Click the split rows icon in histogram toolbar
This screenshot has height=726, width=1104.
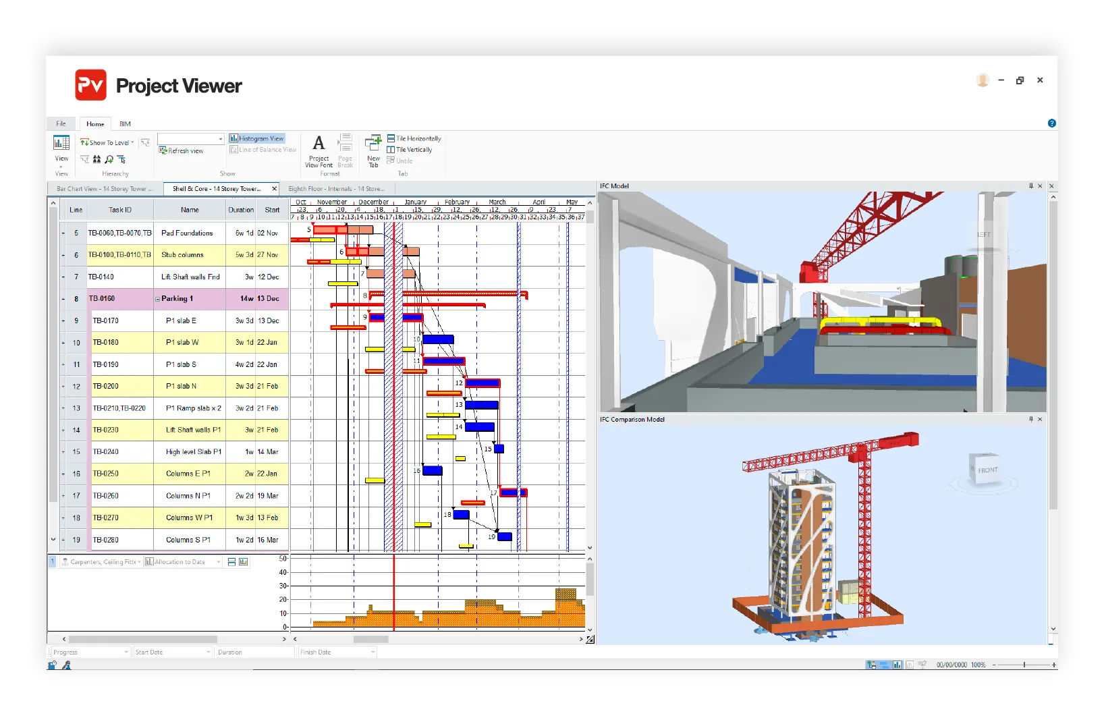tap(231, 561)
